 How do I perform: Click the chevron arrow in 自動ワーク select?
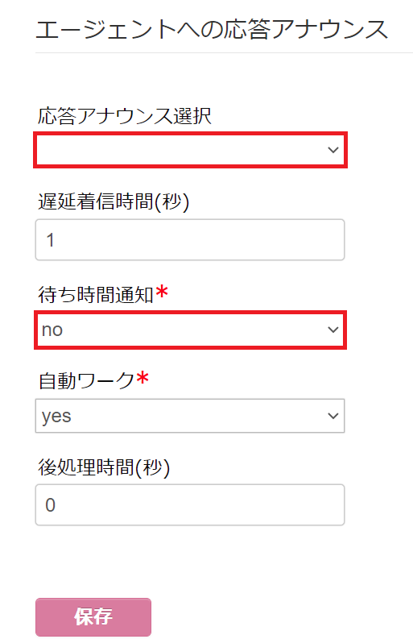pyautogui.click(x=333, y=416)
